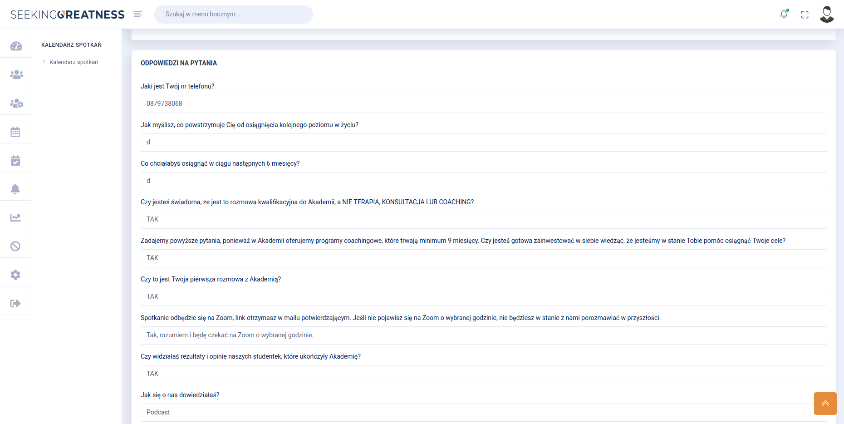Select the phone number answer field
Image resolution: width=844 pixels, height=424 pixels.
tap(483, 104)
